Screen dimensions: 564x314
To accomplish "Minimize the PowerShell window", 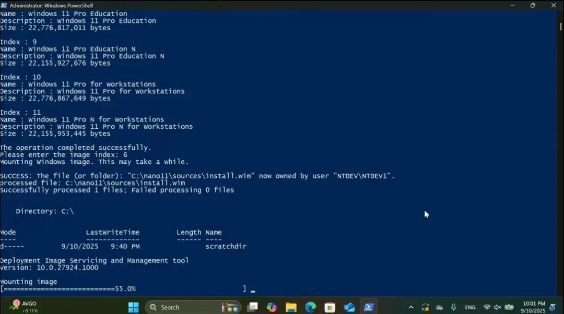I will (513, 5).
